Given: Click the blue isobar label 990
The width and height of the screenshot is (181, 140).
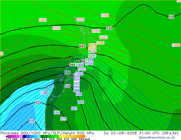Looking at the screenshot, I should click(x=77, y=87).
